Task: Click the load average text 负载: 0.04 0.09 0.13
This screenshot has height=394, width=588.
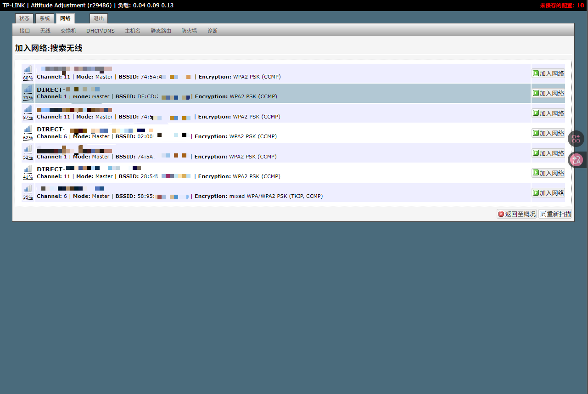Action: 146,6
